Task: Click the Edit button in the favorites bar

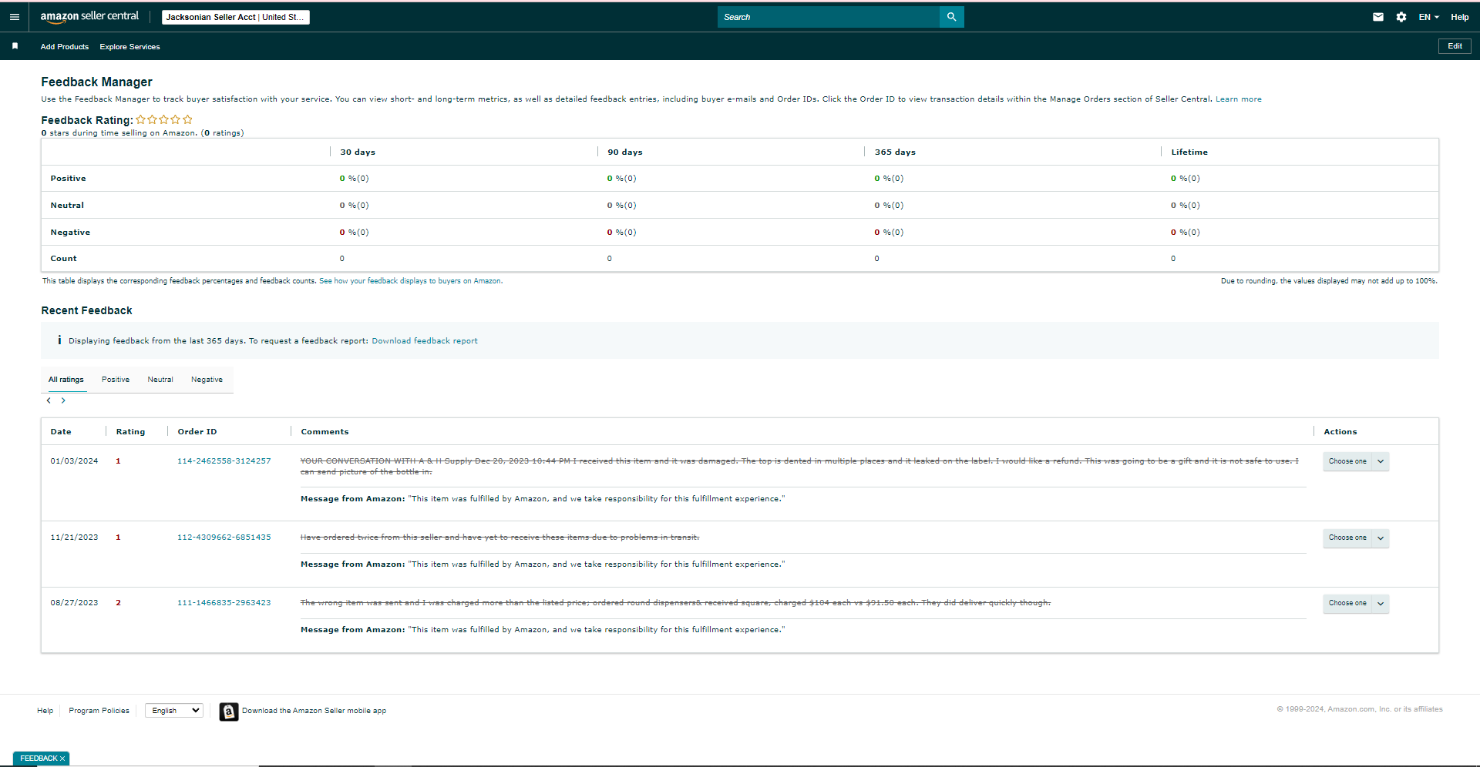Action: (1455, 46)
